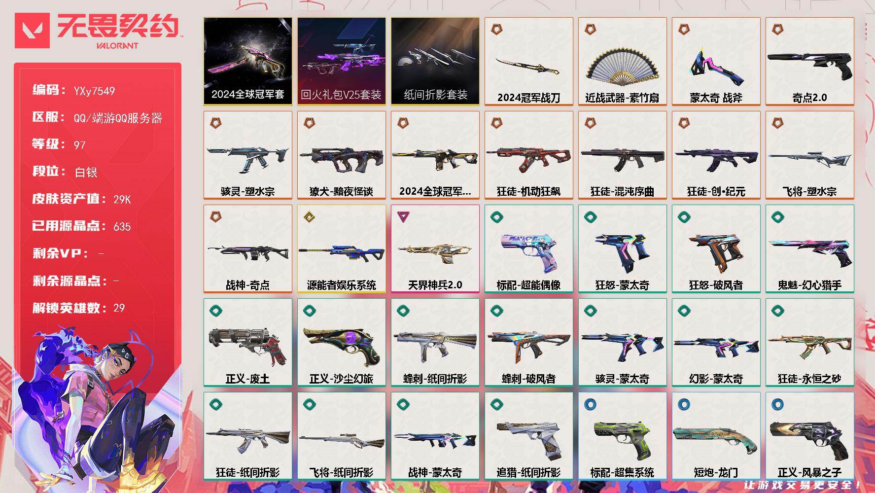Select the 正义-废土 revolver skin
This screenshot has width=875, height=493.
pyautogui.click(x=248, y=343)
